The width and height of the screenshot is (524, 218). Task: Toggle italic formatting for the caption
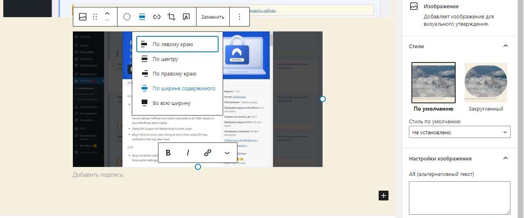click(x=188, y=153)
